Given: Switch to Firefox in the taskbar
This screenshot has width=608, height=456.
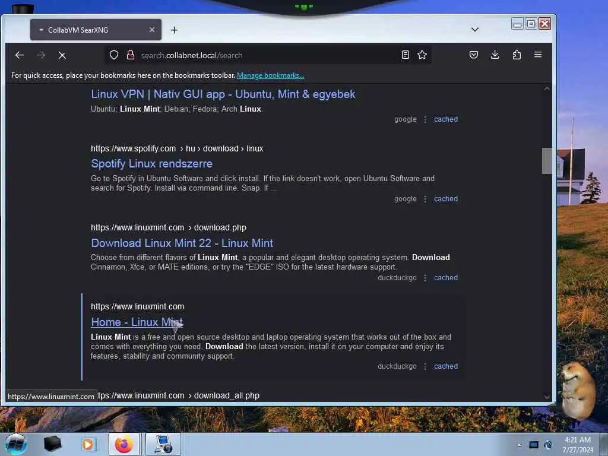Looking at the screenshot, I should [x=123, y=444].
